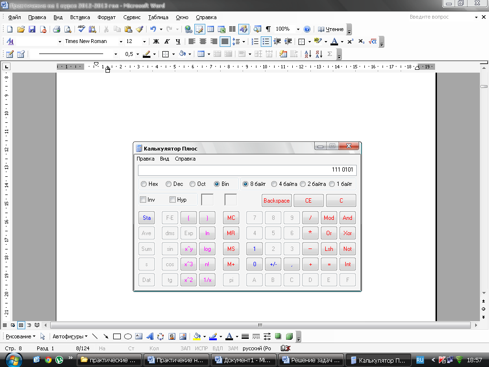The image size is (489, 367).
Task: Select Hex radio button in calculator
Action: tap(144, 184)
